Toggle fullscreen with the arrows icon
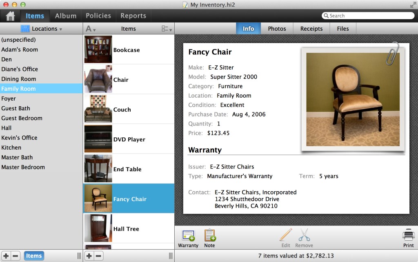This screenshot has width=418, height=262. pyautogui.click(x=413, y=4)
